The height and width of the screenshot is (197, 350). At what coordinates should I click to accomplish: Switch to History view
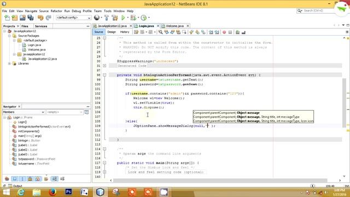(125, 32)
